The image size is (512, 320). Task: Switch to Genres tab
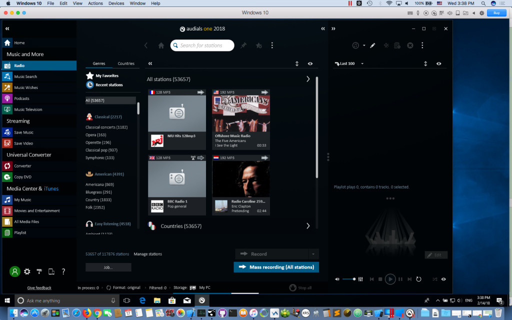coord(99,63)
